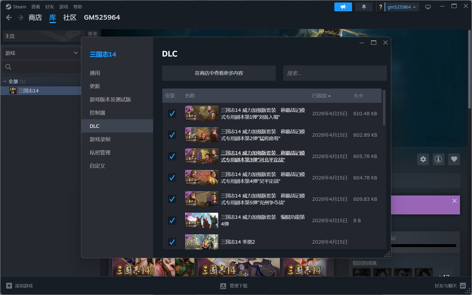Toggle the "河北平定战" DLC install checkbox
The image size is (472, 295).
point(172,156)
